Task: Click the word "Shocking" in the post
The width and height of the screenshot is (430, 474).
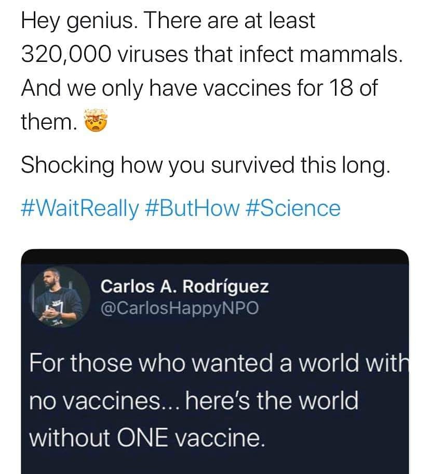Action: tap(68, 165)
